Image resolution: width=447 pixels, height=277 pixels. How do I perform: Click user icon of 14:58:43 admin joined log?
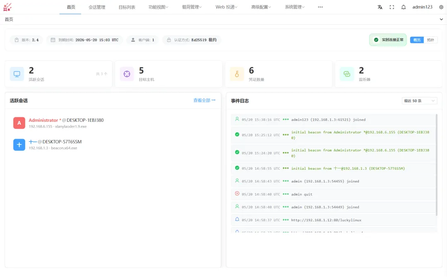coord(237,180)
